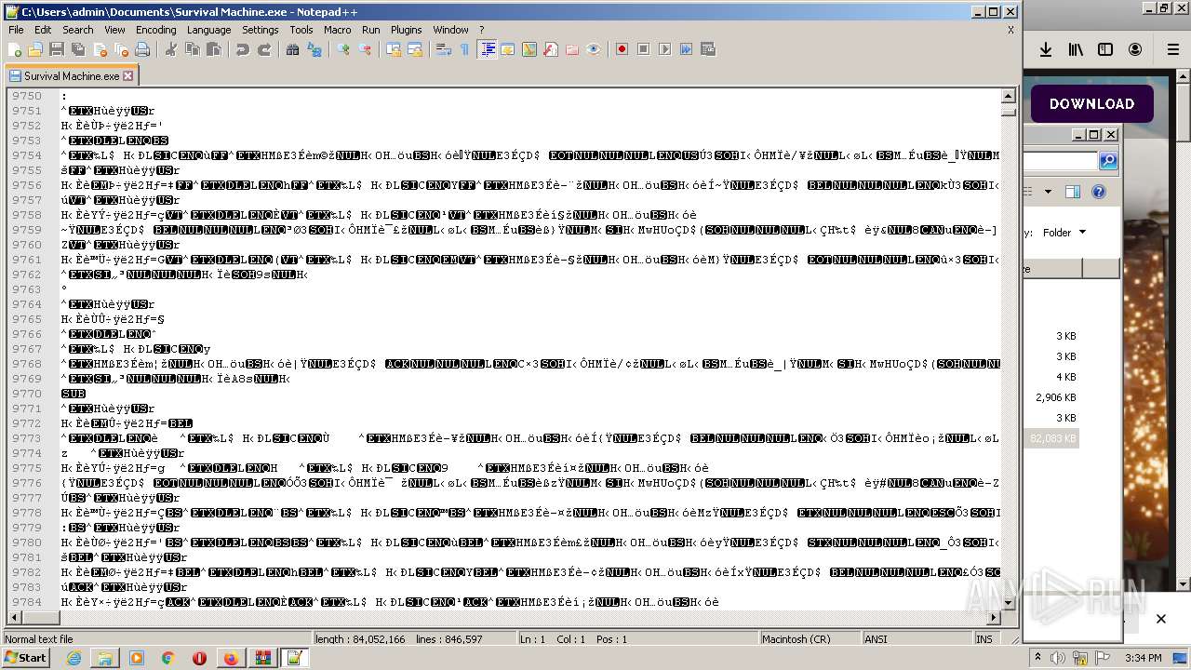
Task: Click the Stop Recording macro button
Action: 644,49
